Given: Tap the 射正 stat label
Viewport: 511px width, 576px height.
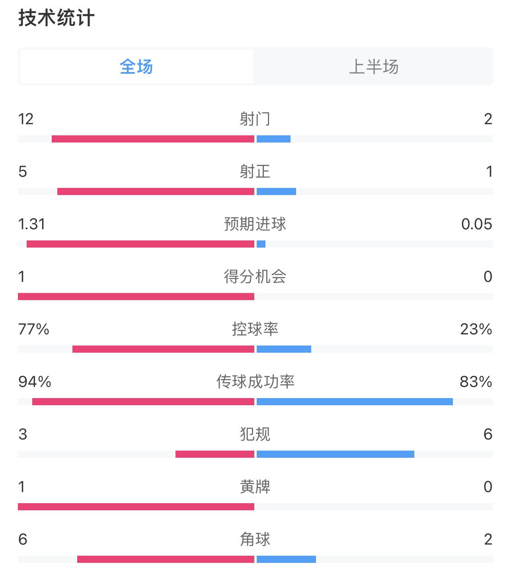Looking at the screenshot, I should pyautogui.click(x=255, y=172).
